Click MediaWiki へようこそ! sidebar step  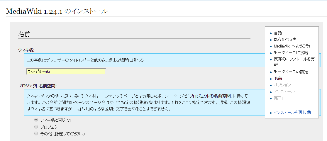(x=292, y=46)
